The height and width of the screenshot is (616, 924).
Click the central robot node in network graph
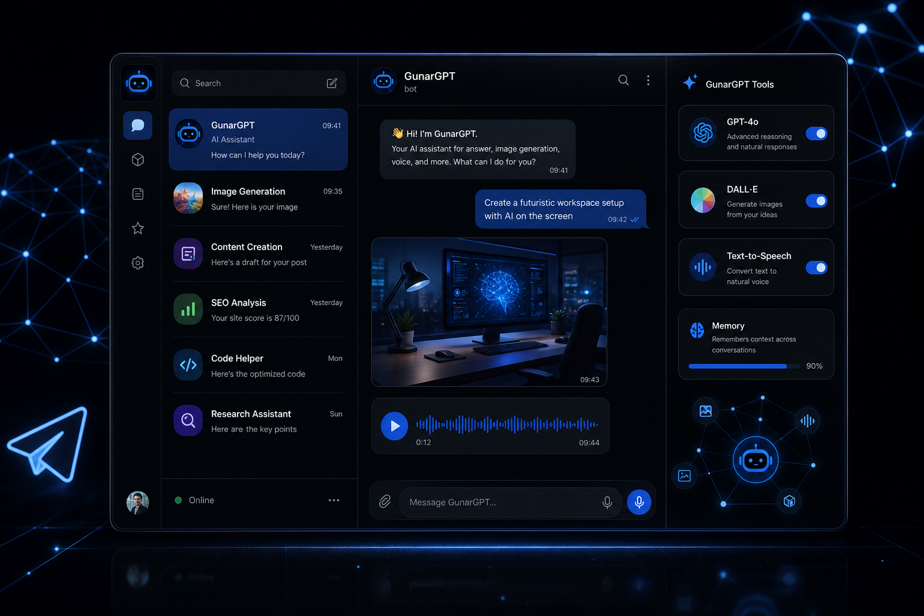(756, 461)
